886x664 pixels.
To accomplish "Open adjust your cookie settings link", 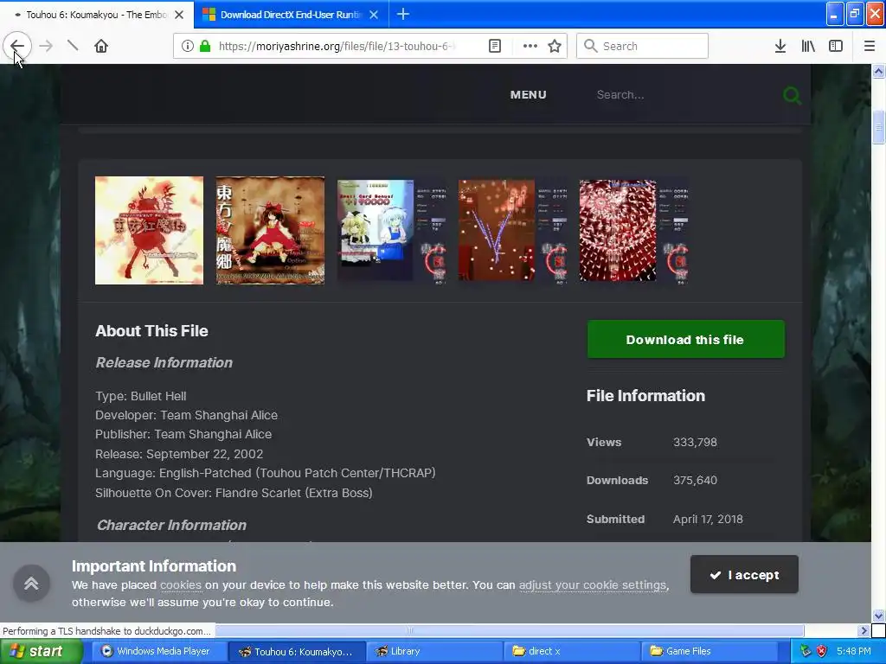I will (592, 585).
